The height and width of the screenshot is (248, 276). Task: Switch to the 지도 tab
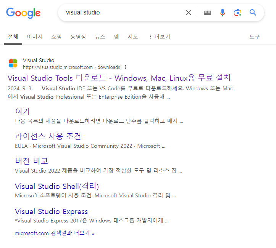tap(133, 37)
